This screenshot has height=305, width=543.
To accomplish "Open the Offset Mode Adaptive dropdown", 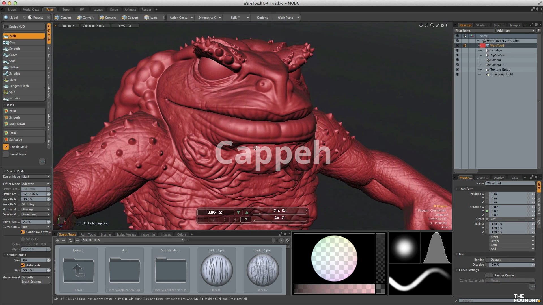I will point(35,184).
